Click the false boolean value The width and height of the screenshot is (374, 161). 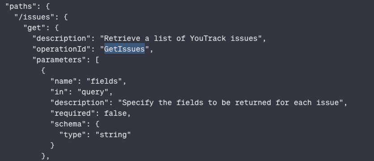[x=116, y=113]
